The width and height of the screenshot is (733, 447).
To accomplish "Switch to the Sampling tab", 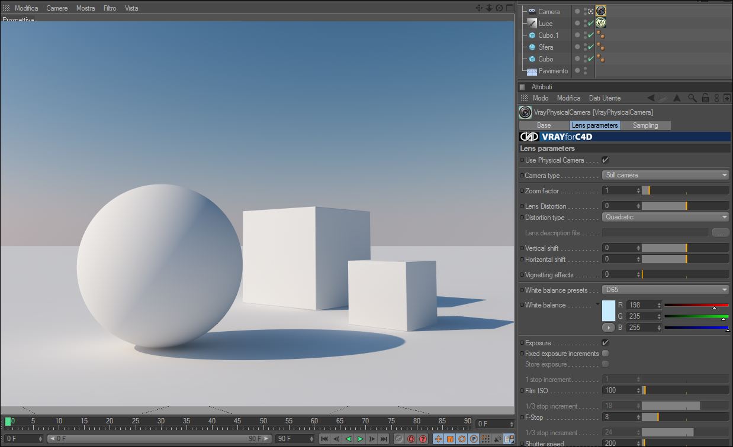I will point(645,125).
